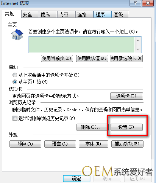Enable 退出时删除浏览历史记录 checkbox
This screenshot has width=156, height=183.
point(15,118)
